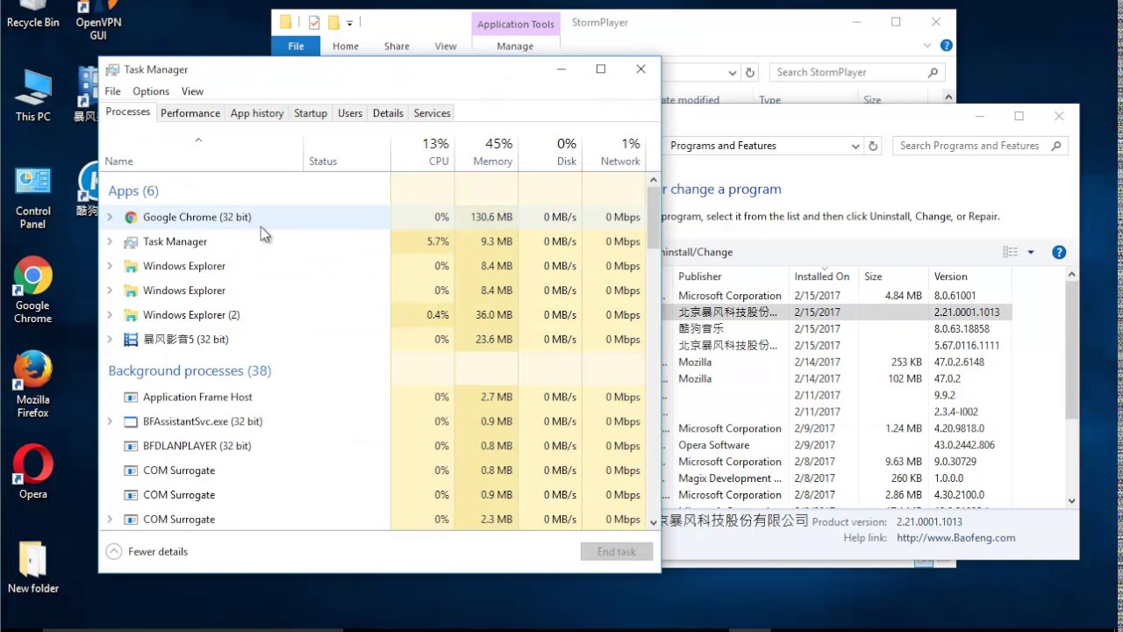Sort programs by Publisher column
The image size is (1123, 632).
[x=730, y=276]
